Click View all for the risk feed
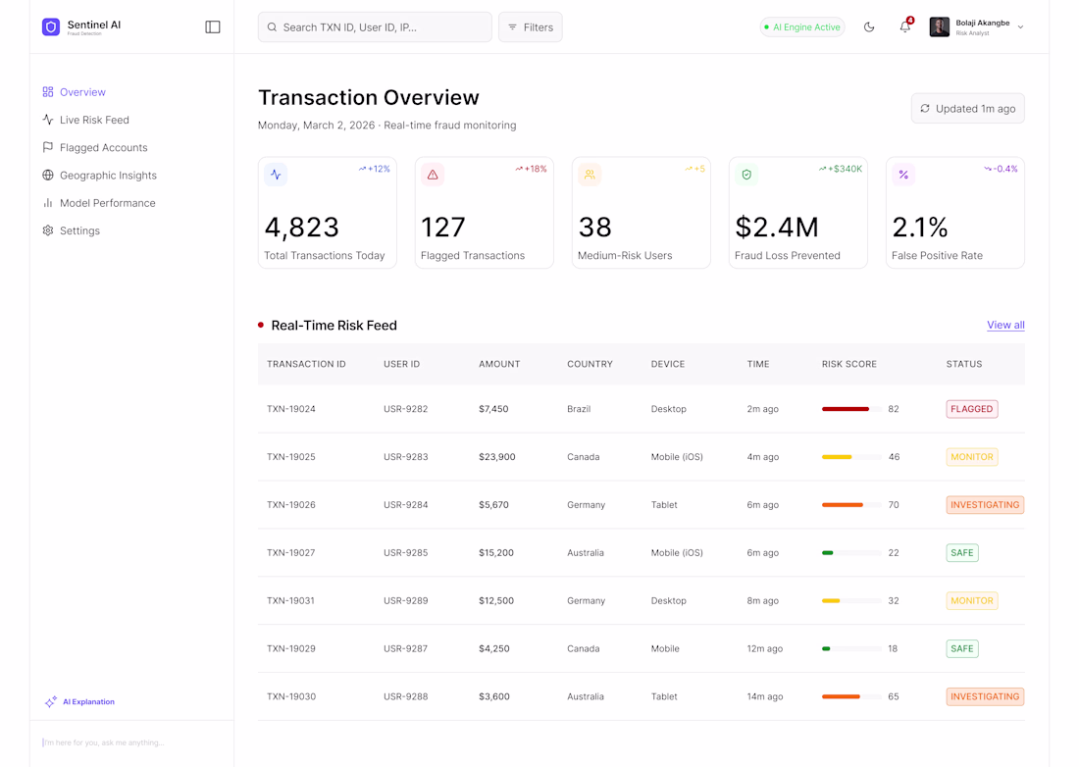 point(1005,325)
